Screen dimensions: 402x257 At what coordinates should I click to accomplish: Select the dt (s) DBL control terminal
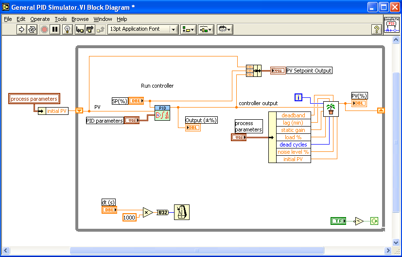click(109, 210)
